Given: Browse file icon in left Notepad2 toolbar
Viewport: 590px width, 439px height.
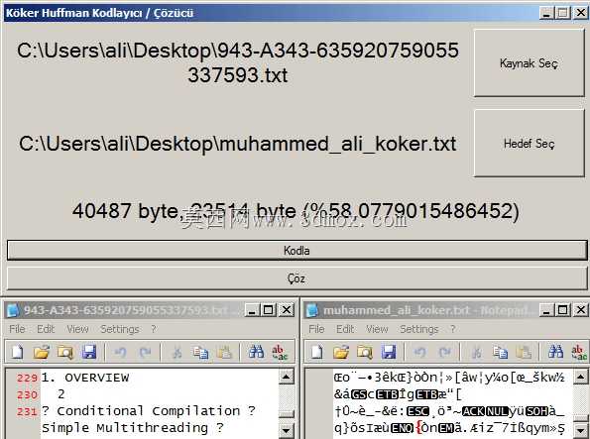Looking at the screenshot, I should [x=65, y=352].
